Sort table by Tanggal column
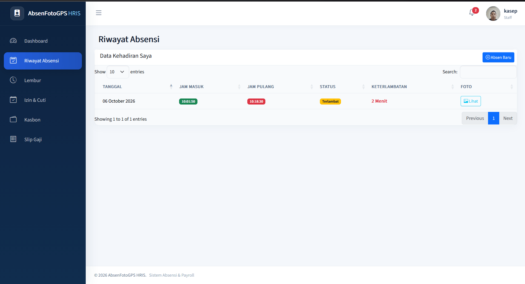525x284 pixels. click(136, 87)
